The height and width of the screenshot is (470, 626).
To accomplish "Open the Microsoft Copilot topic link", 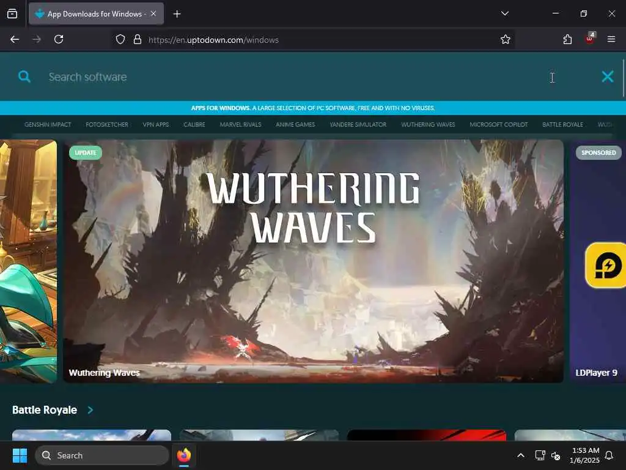I will click(499, 125).
